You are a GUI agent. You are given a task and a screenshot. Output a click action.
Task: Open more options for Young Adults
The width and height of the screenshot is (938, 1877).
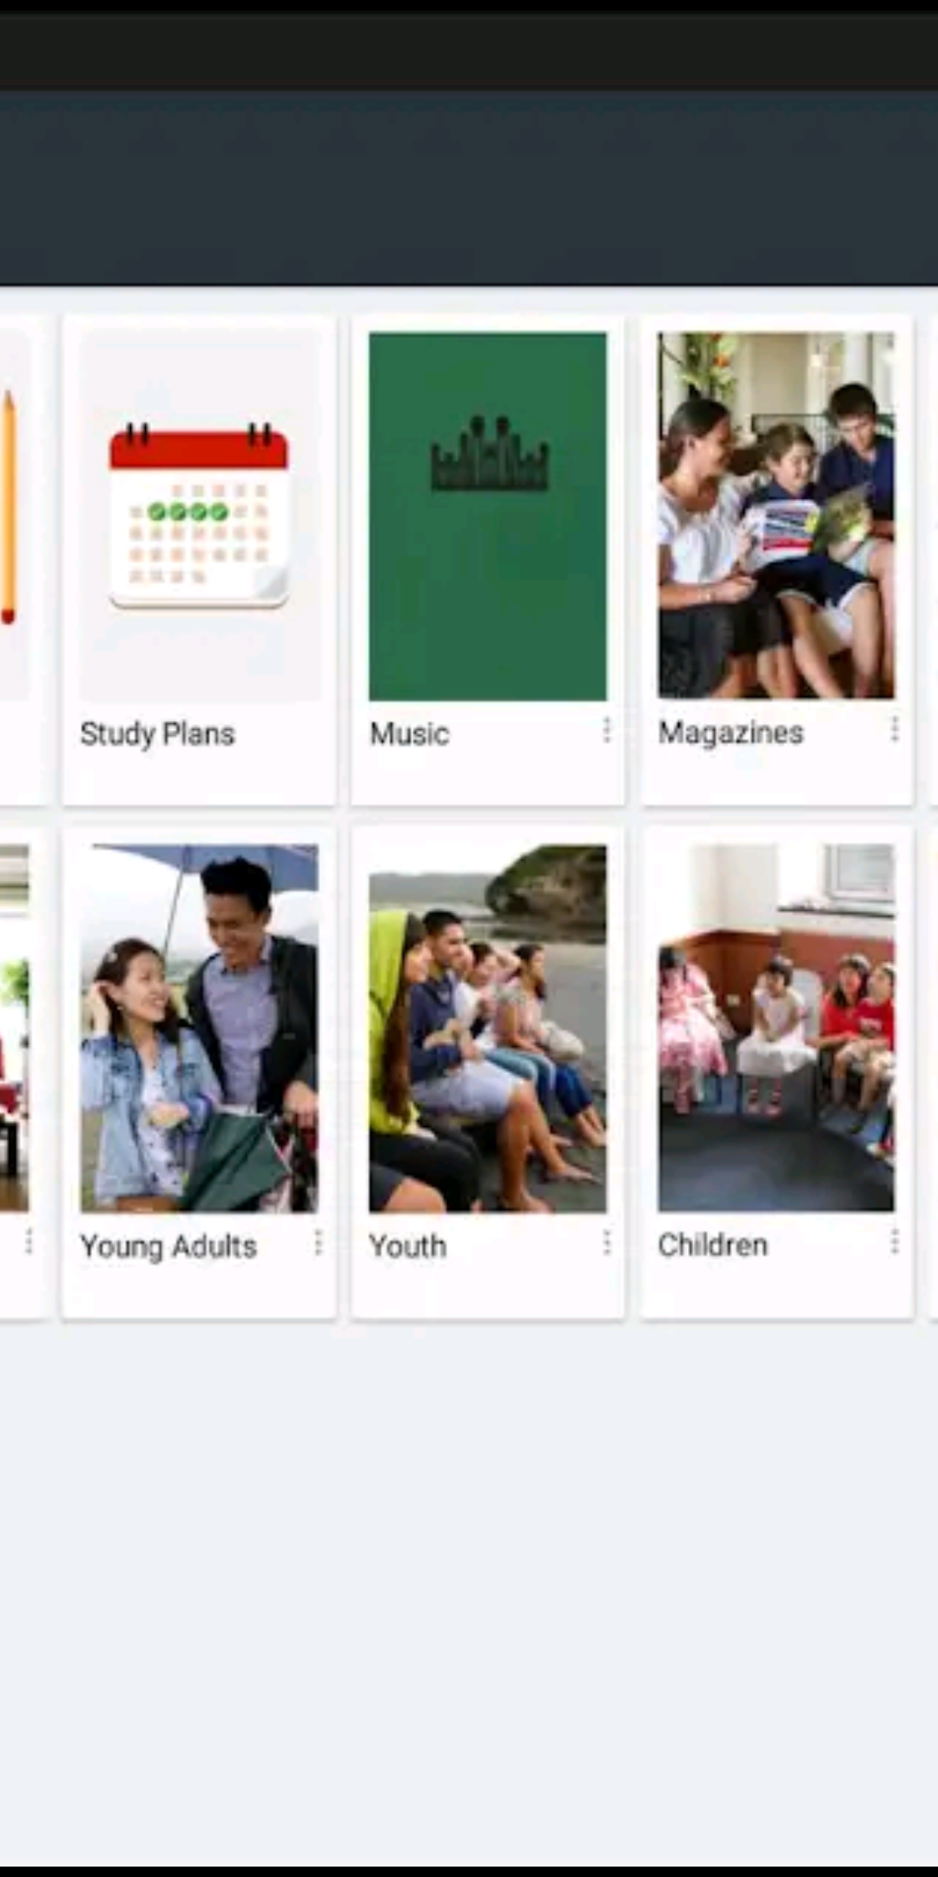pyautogui.click(x=318, y=1243)
